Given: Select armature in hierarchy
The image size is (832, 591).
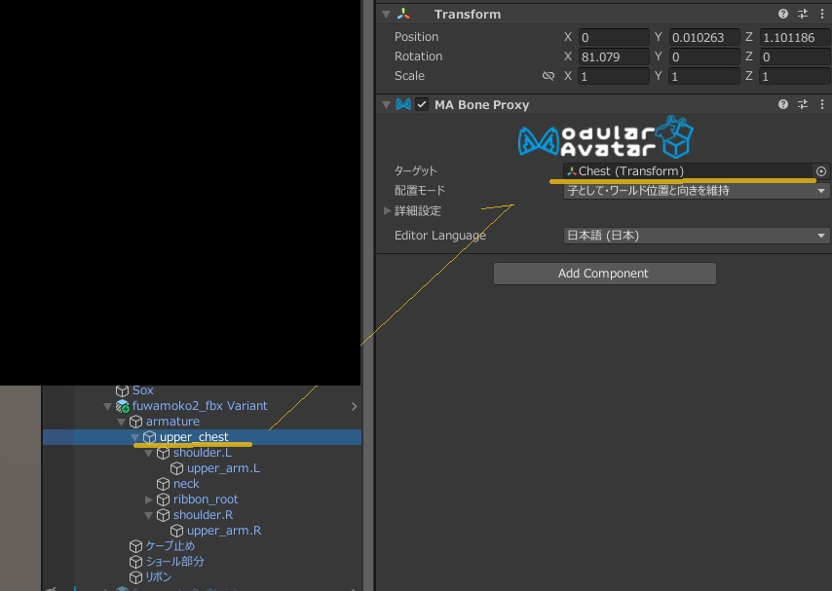Looking at the screenshot, I should pos(172,422).
